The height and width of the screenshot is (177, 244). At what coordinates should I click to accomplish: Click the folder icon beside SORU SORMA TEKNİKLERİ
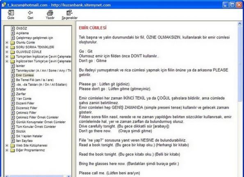tap(12, 47)
